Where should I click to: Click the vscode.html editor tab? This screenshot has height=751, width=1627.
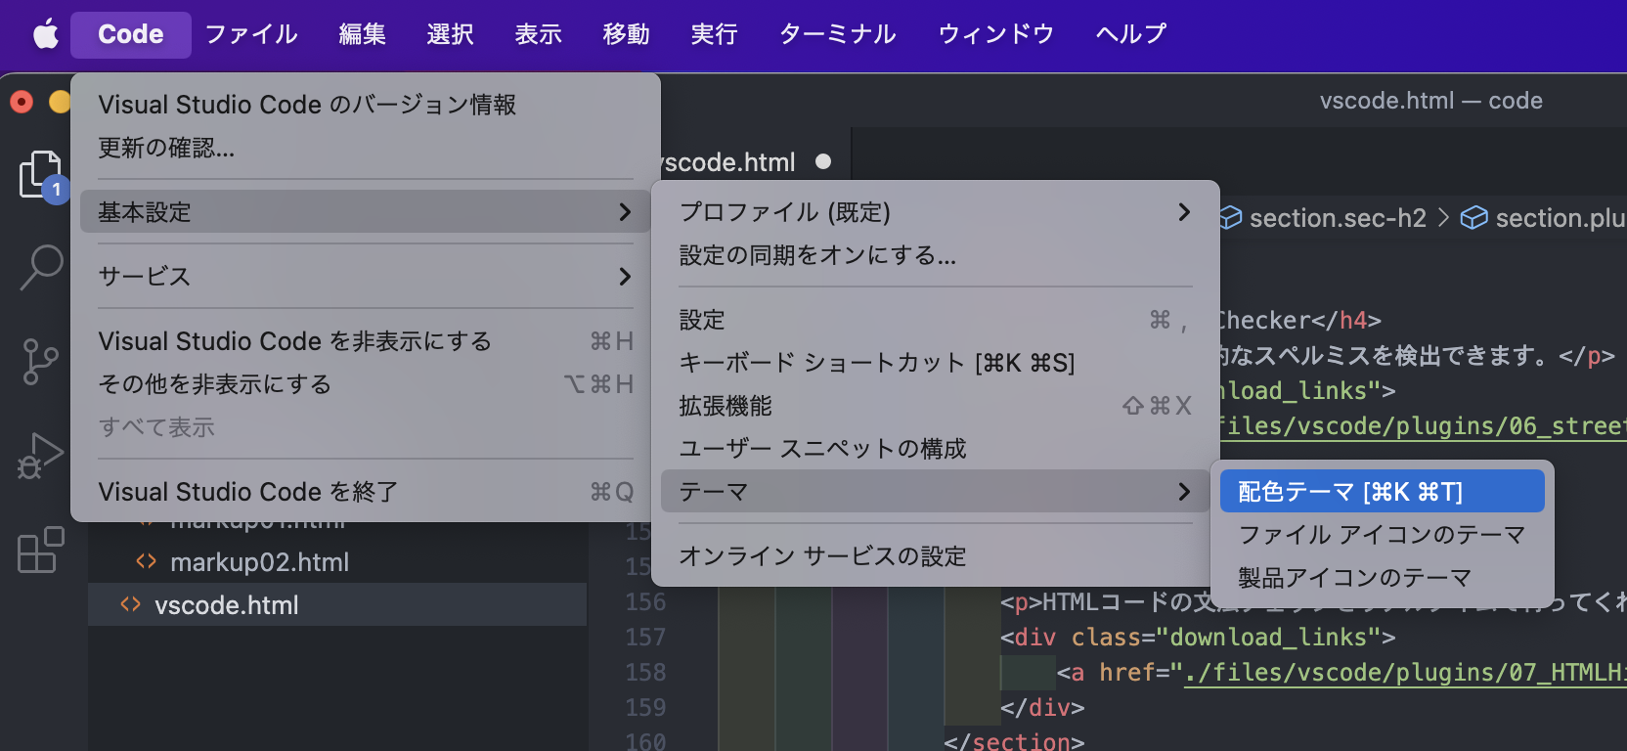[731, 162]
